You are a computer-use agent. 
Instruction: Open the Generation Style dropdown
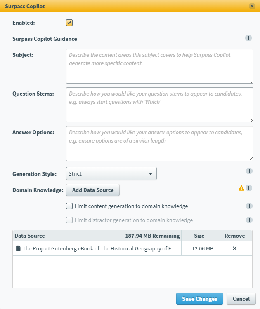[x=111, y=173]
